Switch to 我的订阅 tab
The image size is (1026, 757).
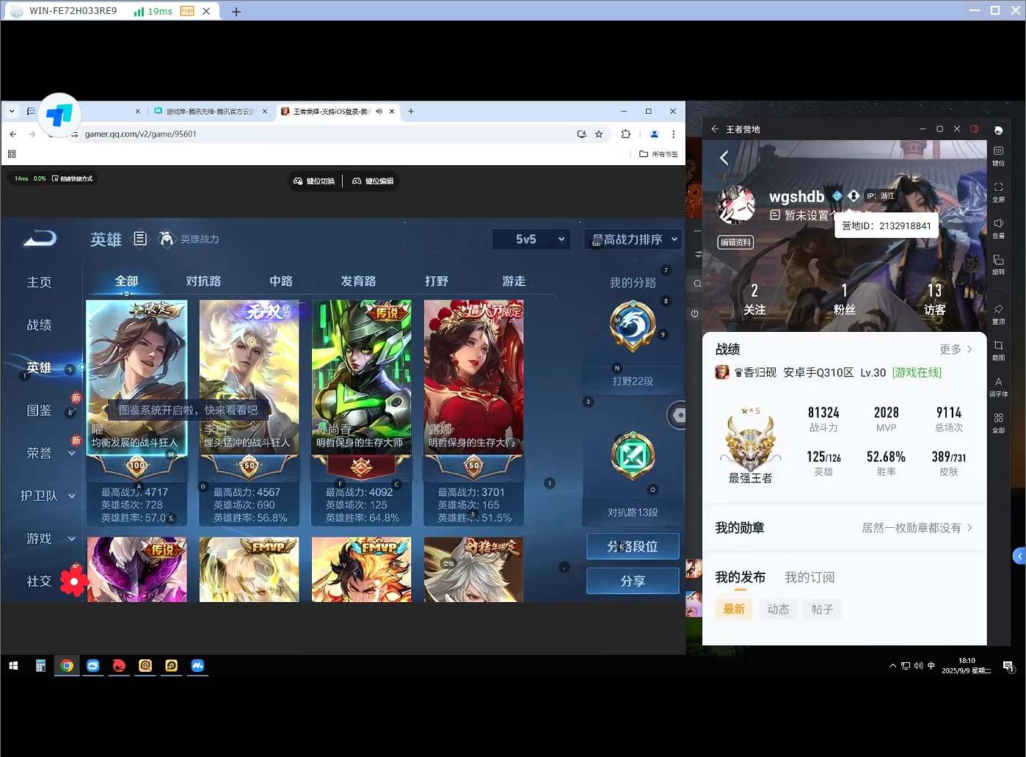point(809,577)
